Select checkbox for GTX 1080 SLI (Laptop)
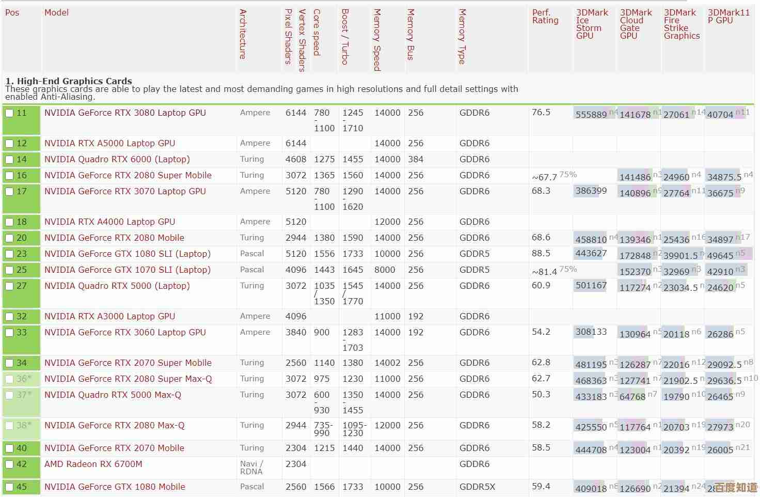The image size is (760, 497). pos(9,254)
